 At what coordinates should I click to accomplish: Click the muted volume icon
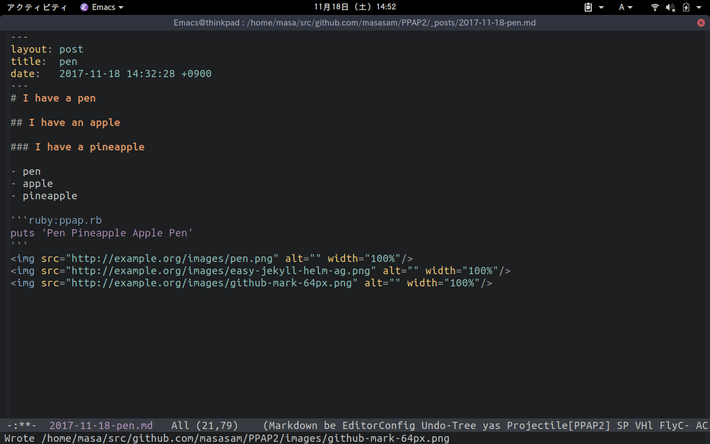(670, 7)
